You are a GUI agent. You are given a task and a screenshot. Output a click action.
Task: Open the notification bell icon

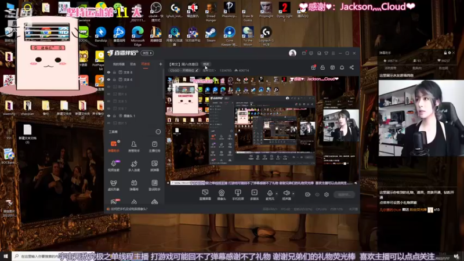[342, 67]
